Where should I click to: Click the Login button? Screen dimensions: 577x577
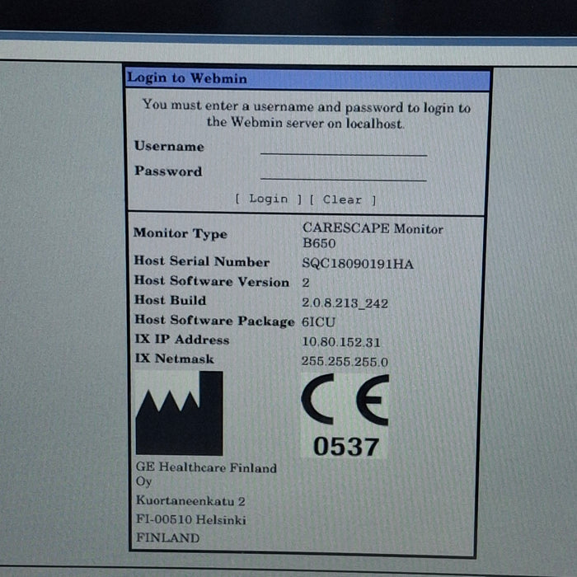pyautogui.click(x=268, y=199)
